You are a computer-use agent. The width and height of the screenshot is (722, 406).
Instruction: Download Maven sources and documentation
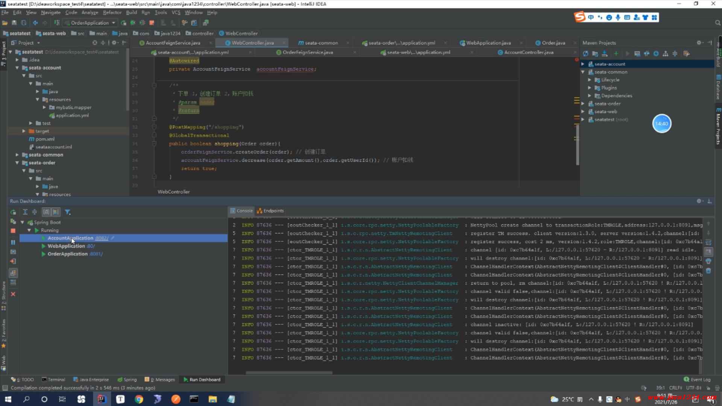click(x=605, y=54)
